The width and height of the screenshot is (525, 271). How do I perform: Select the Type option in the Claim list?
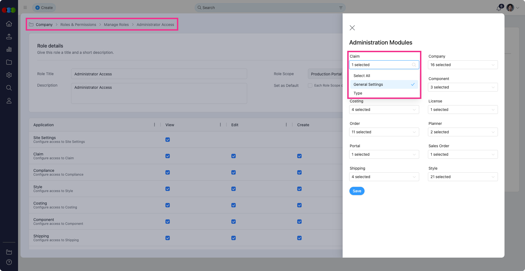(358, 93)
